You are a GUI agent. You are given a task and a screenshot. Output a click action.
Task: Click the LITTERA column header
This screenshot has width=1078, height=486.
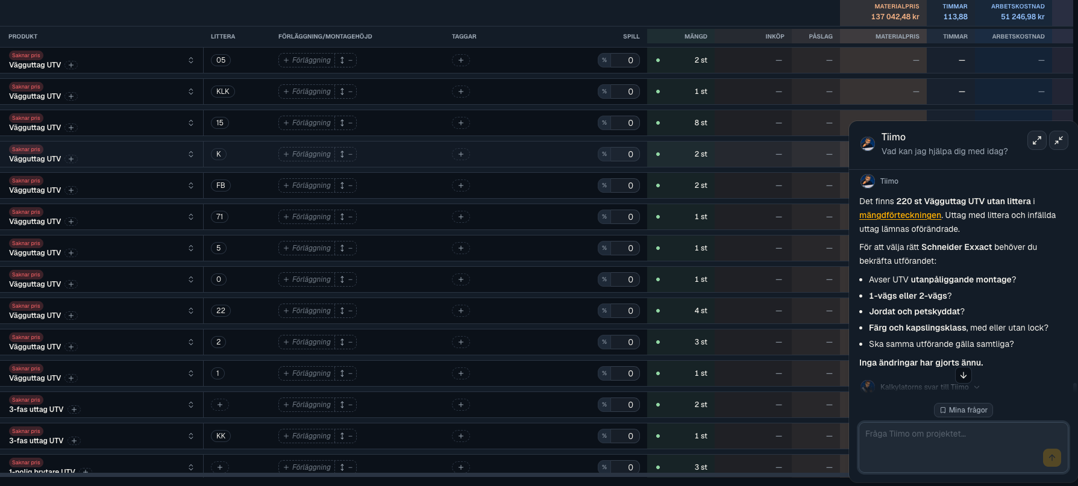point(223,37)
